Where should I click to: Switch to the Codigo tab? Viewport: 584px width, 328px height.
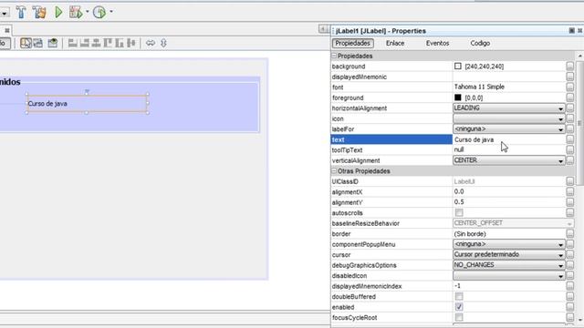coord(480,43)
